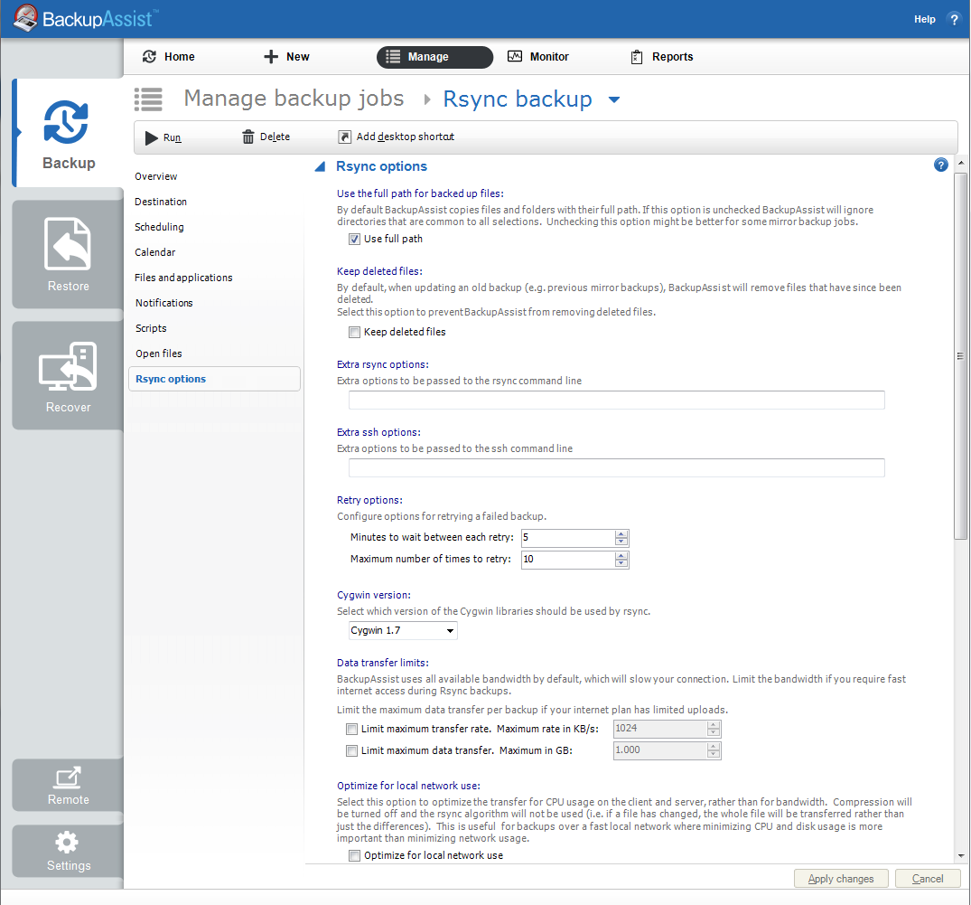Collapse the Rsync options section triangle
Image resolution: width=971 pixels, height=905 pixels.
tap(320, 166)
